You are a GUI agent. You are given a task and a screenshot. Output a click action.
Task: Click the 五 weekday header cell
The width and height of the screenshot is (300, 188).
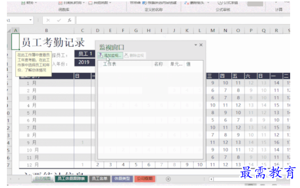click(238, 76)
